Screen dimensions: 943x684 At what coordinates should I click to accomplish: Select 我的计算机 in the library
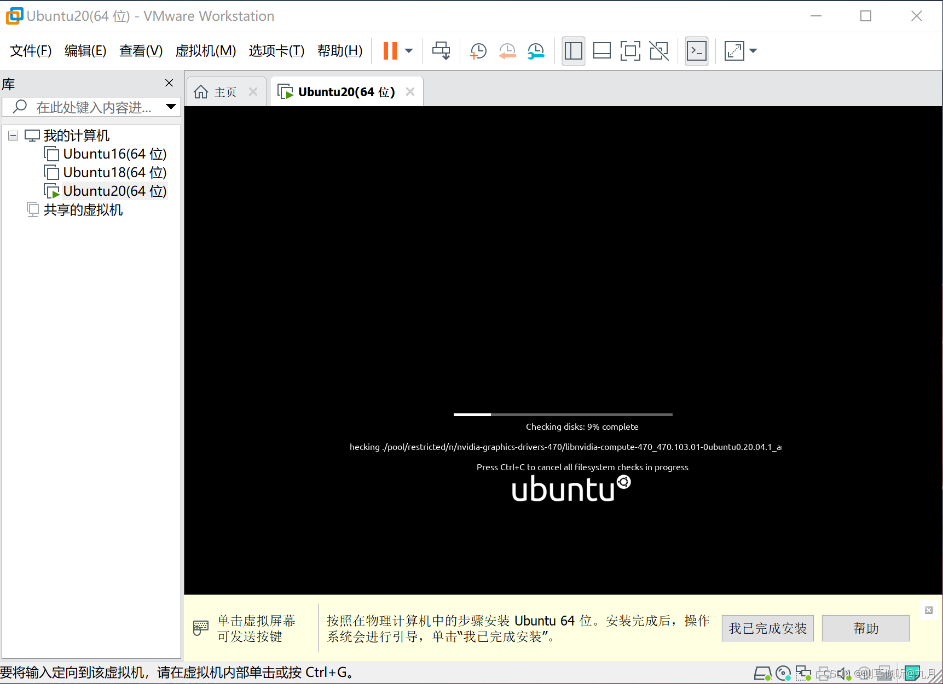(x=77, y=136)
